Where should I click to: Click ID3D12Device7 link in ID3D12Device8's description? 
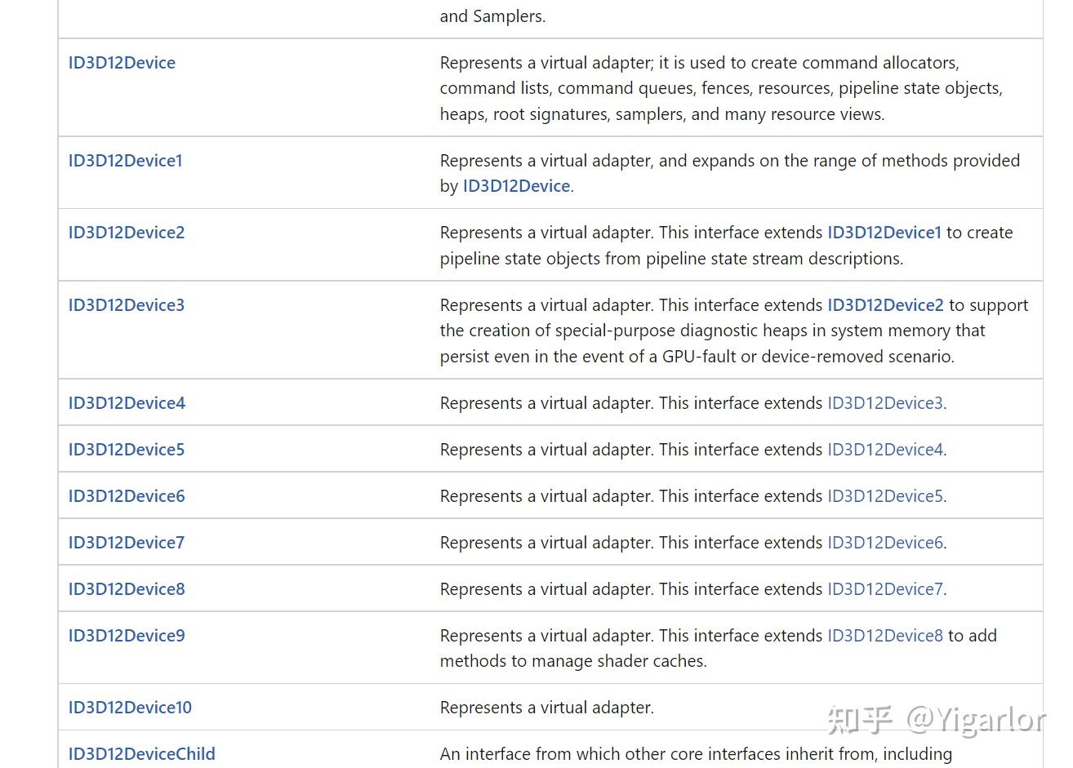tap(885, 589)
